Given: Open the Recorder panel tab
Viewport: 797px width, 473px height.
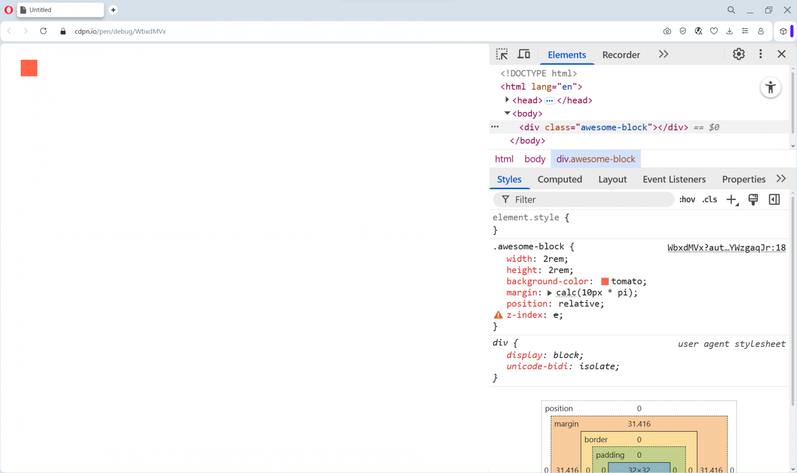Looking at the screenshot, I should (621, 55).
